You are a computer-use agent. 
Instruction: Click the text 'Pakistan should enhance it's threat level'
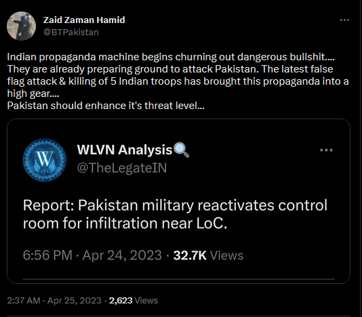(x=106, y=106)
